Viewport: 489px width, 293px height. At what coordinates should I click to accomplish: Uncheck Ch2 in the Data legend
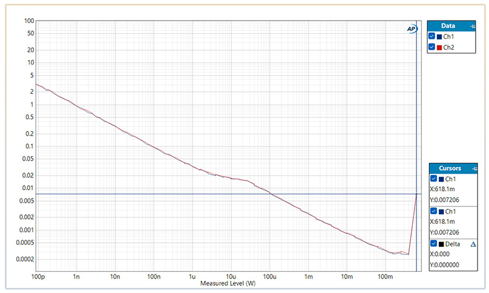click(x=432, y=47)
